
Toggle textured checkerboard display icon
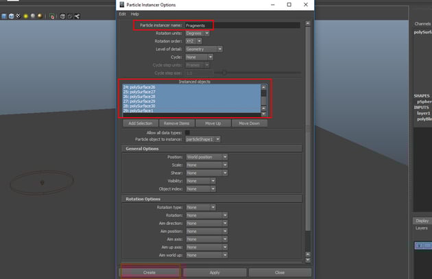click(19, 16)
